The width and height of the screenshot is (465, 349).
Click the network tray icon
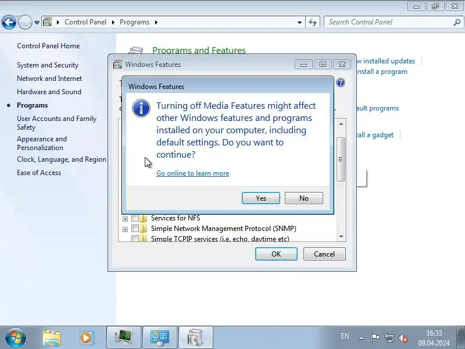click(x=389, y=338)
